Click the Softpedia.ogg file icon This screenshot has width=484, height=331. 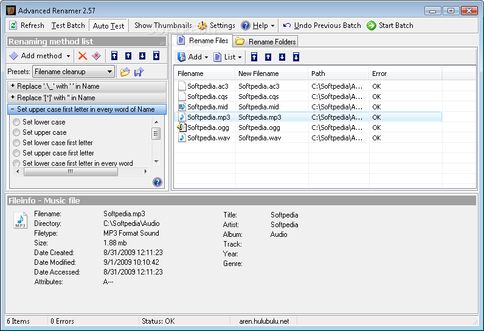pyautogui.click(x=181, y=127)
